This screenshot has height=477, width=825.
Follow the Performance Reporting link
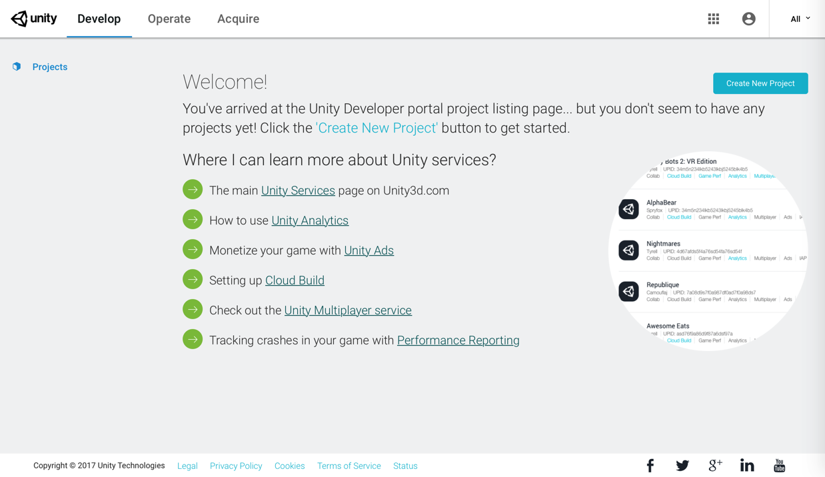458,340
